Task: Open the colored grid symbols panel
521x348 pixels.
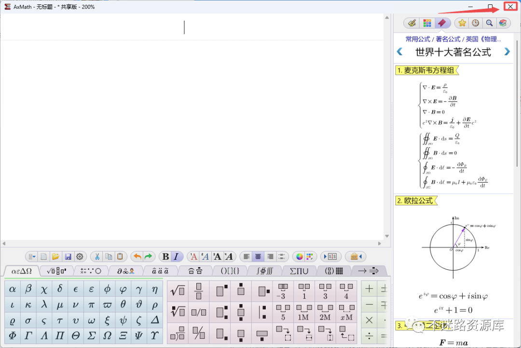Action: pos(427,23)
